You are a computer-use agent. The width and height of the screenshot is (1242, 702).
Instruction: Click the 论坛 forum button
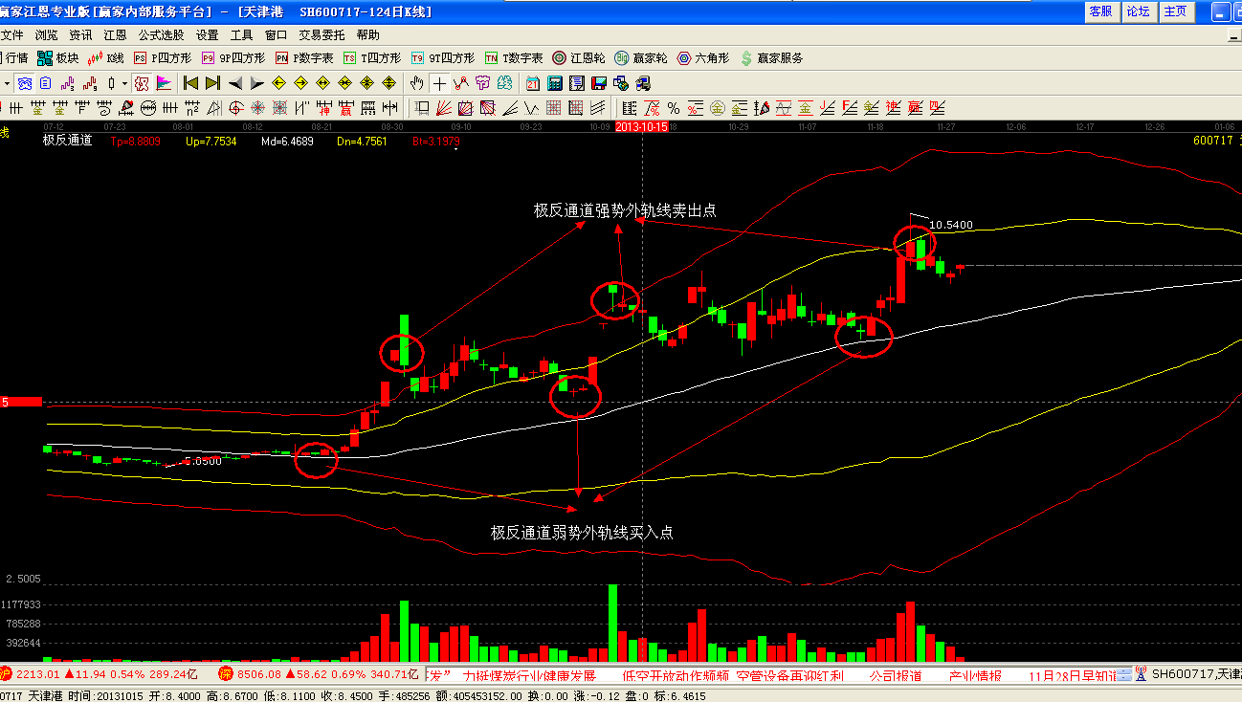point(1138,11)
